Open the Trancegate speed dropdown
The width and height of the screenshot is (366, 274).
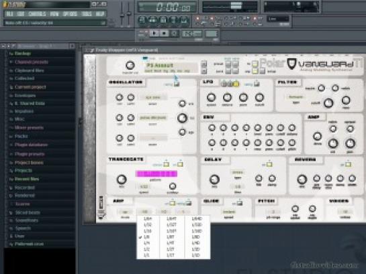point(144,187)
